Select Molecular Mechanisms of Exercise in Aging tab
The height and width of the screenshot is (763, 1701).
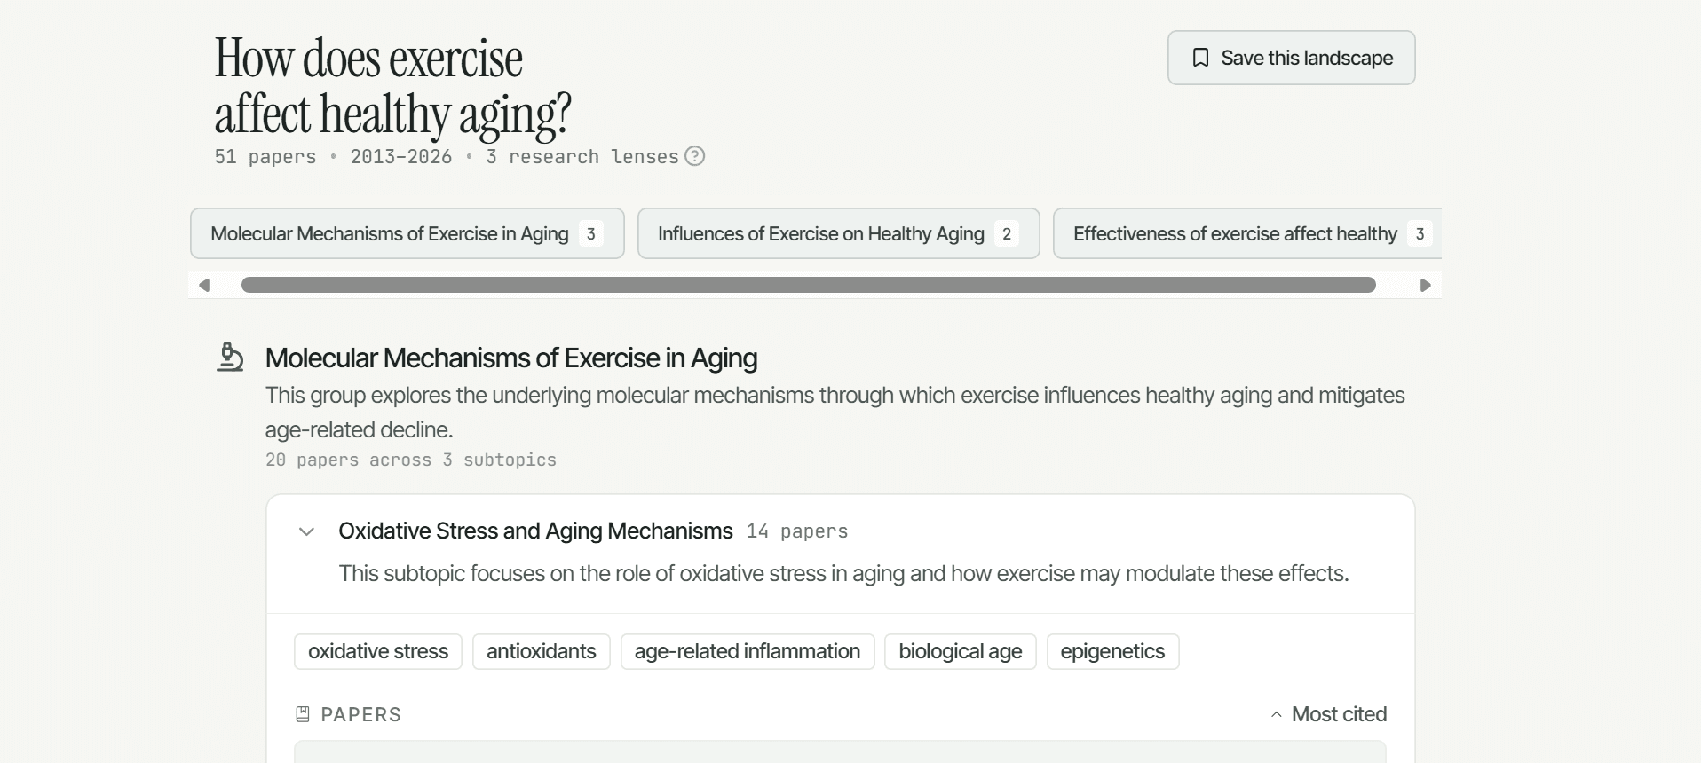[x=407, y=233]
